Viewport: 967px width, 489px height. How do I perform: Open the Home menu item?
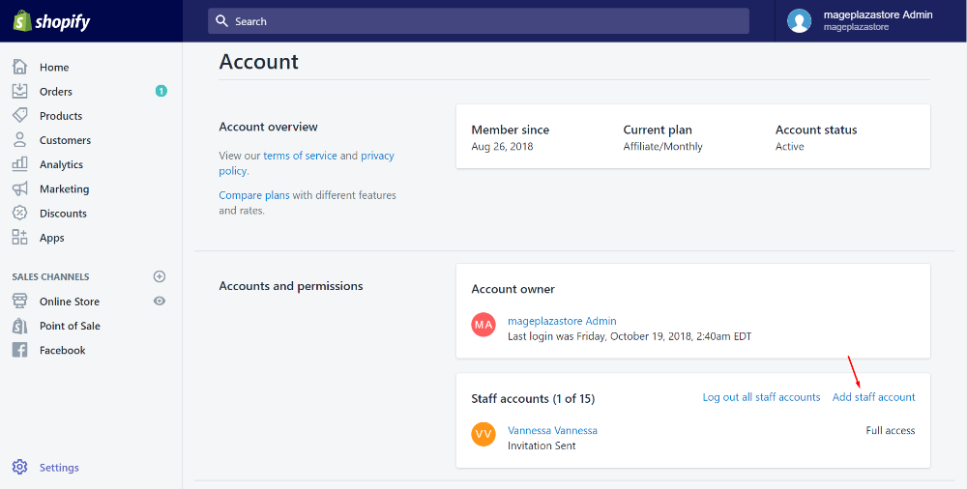click(x=54, y=68)
